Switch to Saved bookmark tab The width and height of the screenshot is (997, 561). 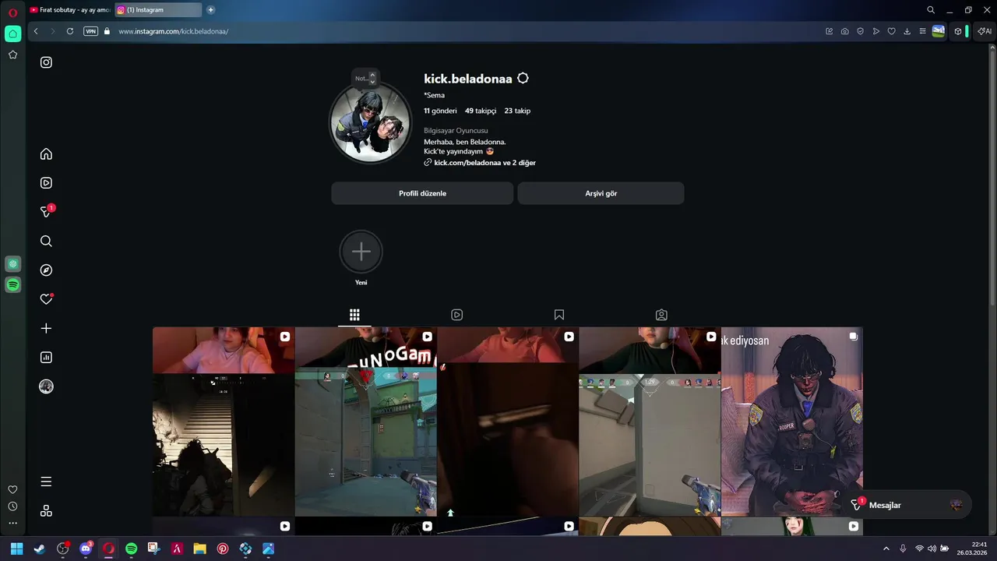point(559,315)
